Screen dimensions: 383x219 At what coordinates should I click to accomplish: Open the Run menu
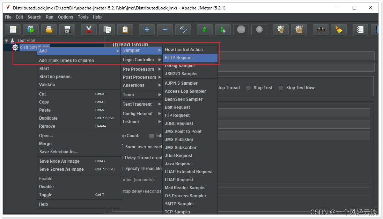49,17
